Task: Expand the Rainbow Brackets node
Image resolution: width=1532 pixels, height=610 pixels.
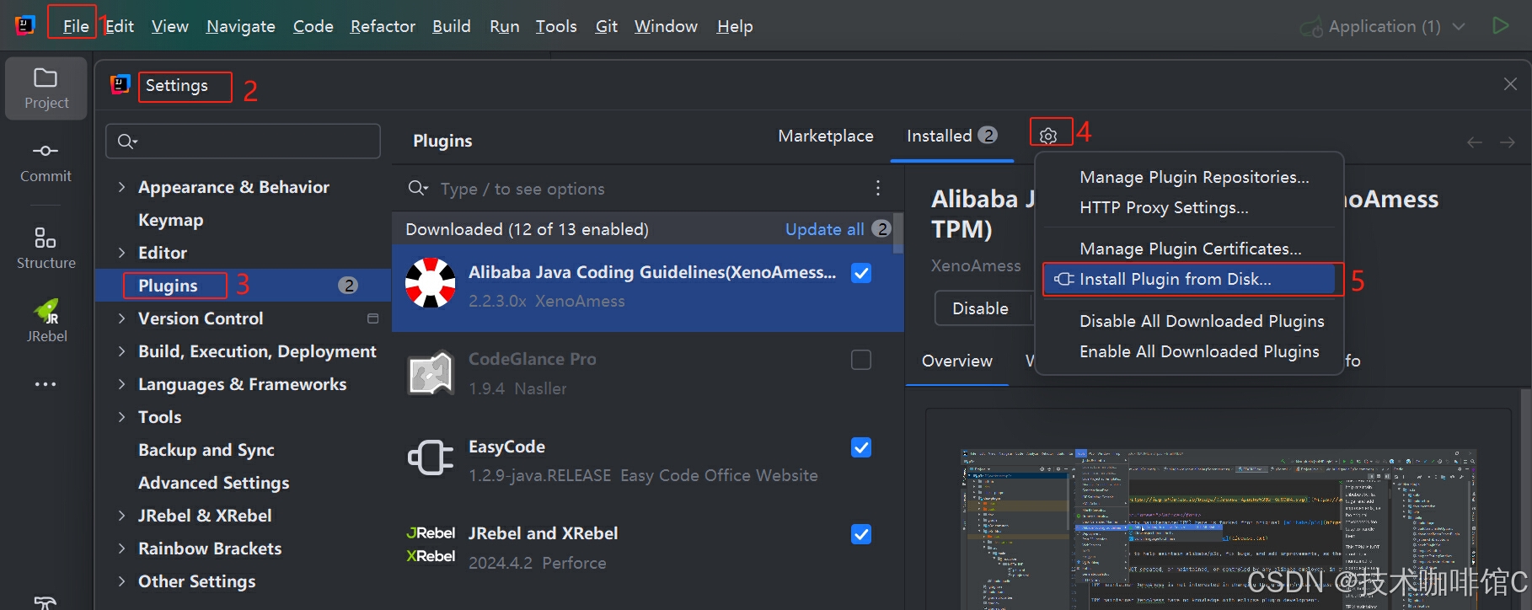Action: click(121, 548)
